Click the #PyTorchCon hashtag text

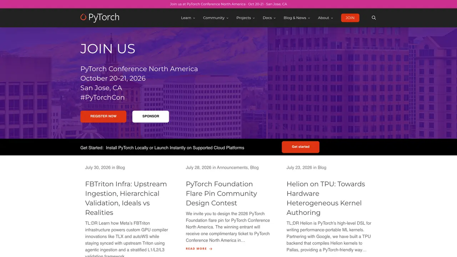(102, 97)
